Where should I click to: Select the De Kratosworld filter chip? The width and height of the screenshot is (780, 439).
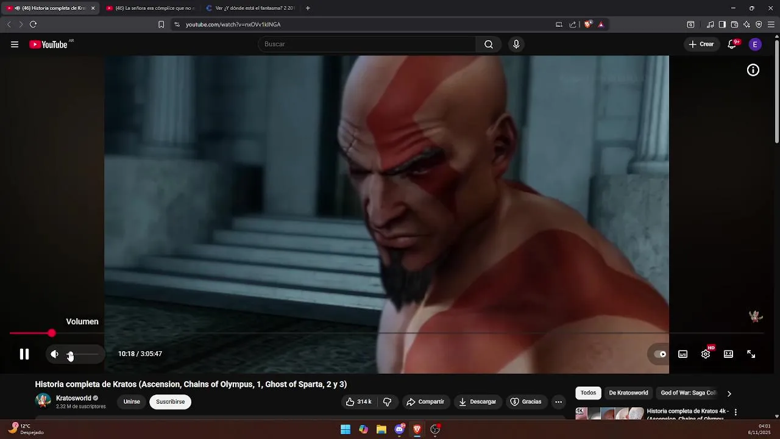(x=628, y=393)
